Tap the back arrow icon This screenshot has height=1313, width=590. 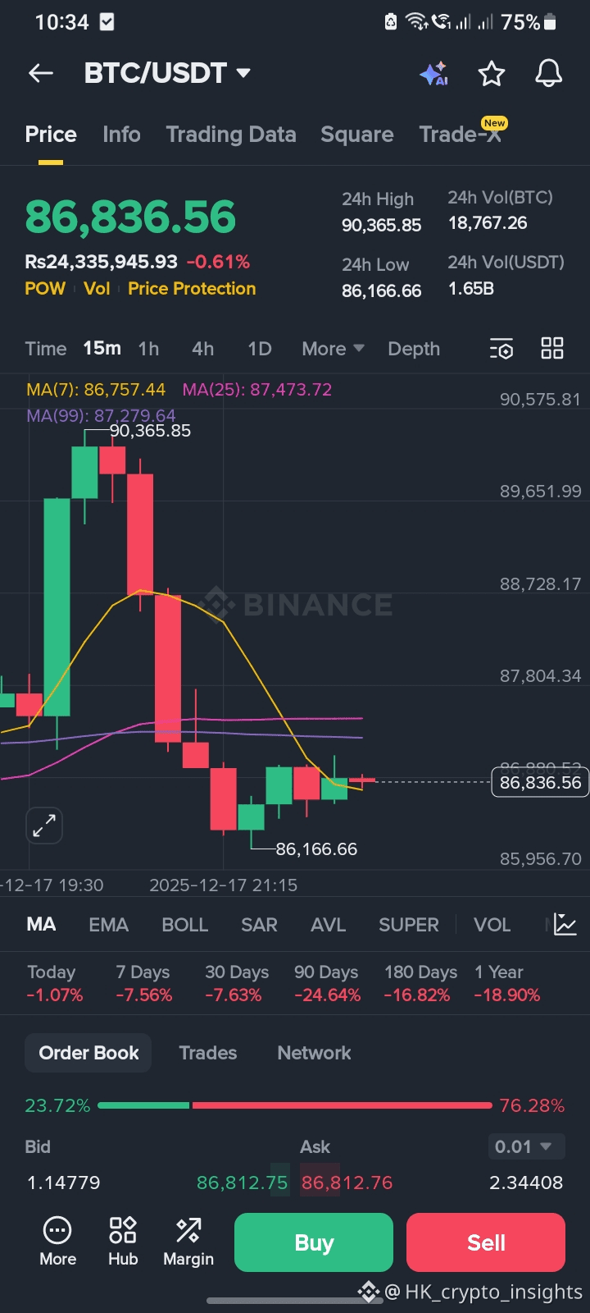pyautogui.click(x=41, y=73)
